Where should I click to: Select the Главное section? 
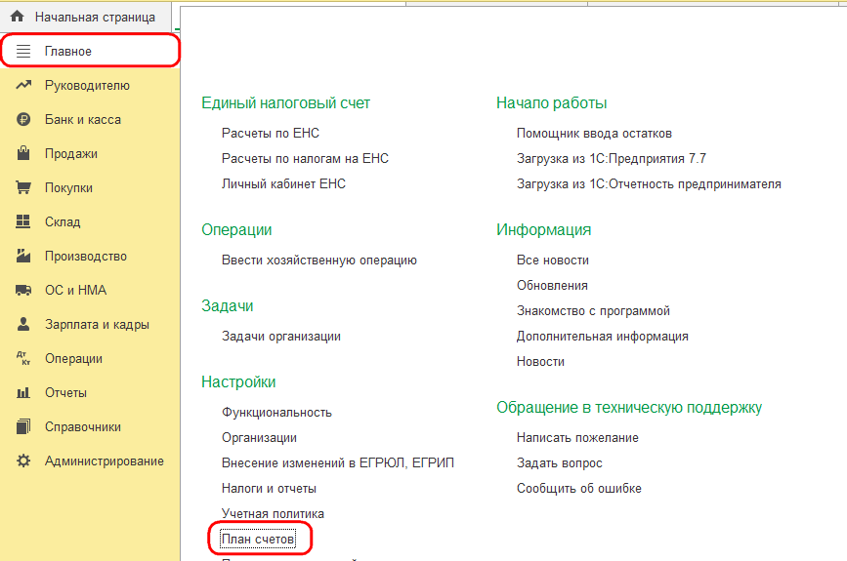[x=90, y=52]
